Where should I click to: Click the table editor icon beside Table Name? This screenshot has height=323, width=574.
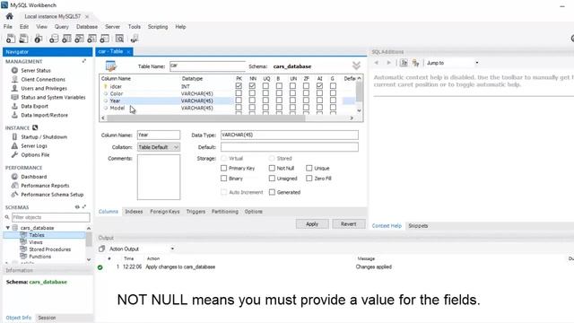[111, 65]
